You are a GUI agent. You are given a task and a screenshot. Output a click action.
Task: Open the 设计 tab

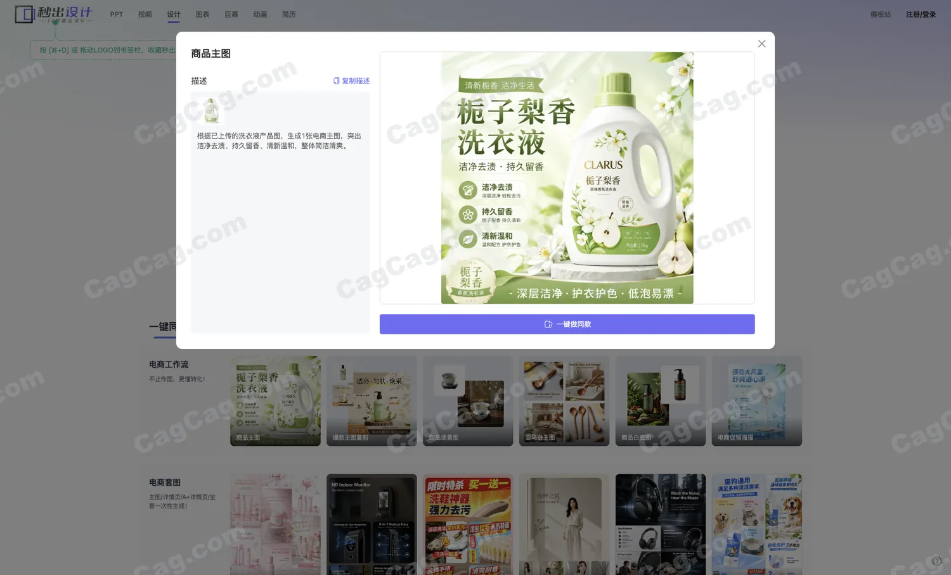click(x=174, y=15)
